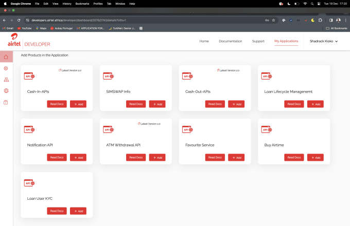Click the Loan Lifecycle Management API icon

click(267, 76)
